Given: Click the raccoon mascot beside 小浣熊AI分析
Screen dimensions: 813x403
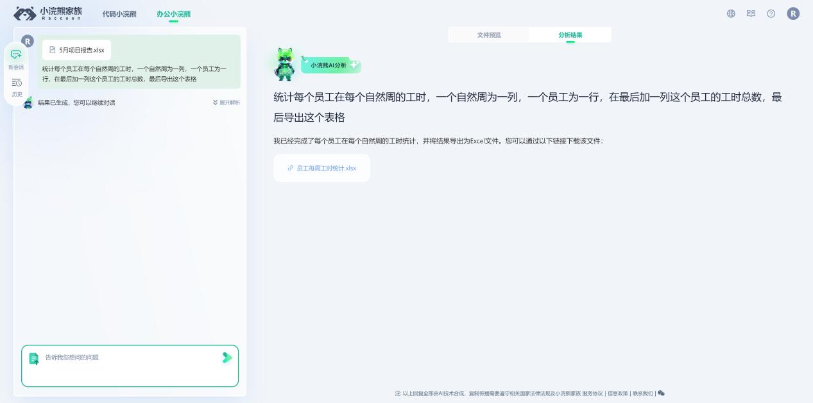Looking at the screenshot, I should (284, 64).
